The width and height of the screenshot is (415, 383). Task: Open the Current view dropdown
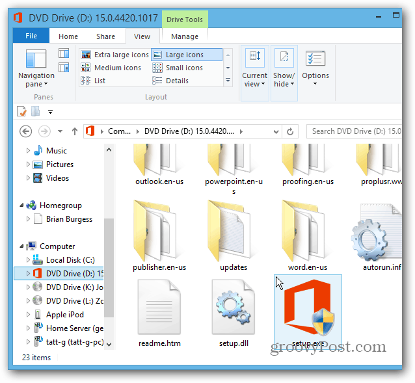254,73
